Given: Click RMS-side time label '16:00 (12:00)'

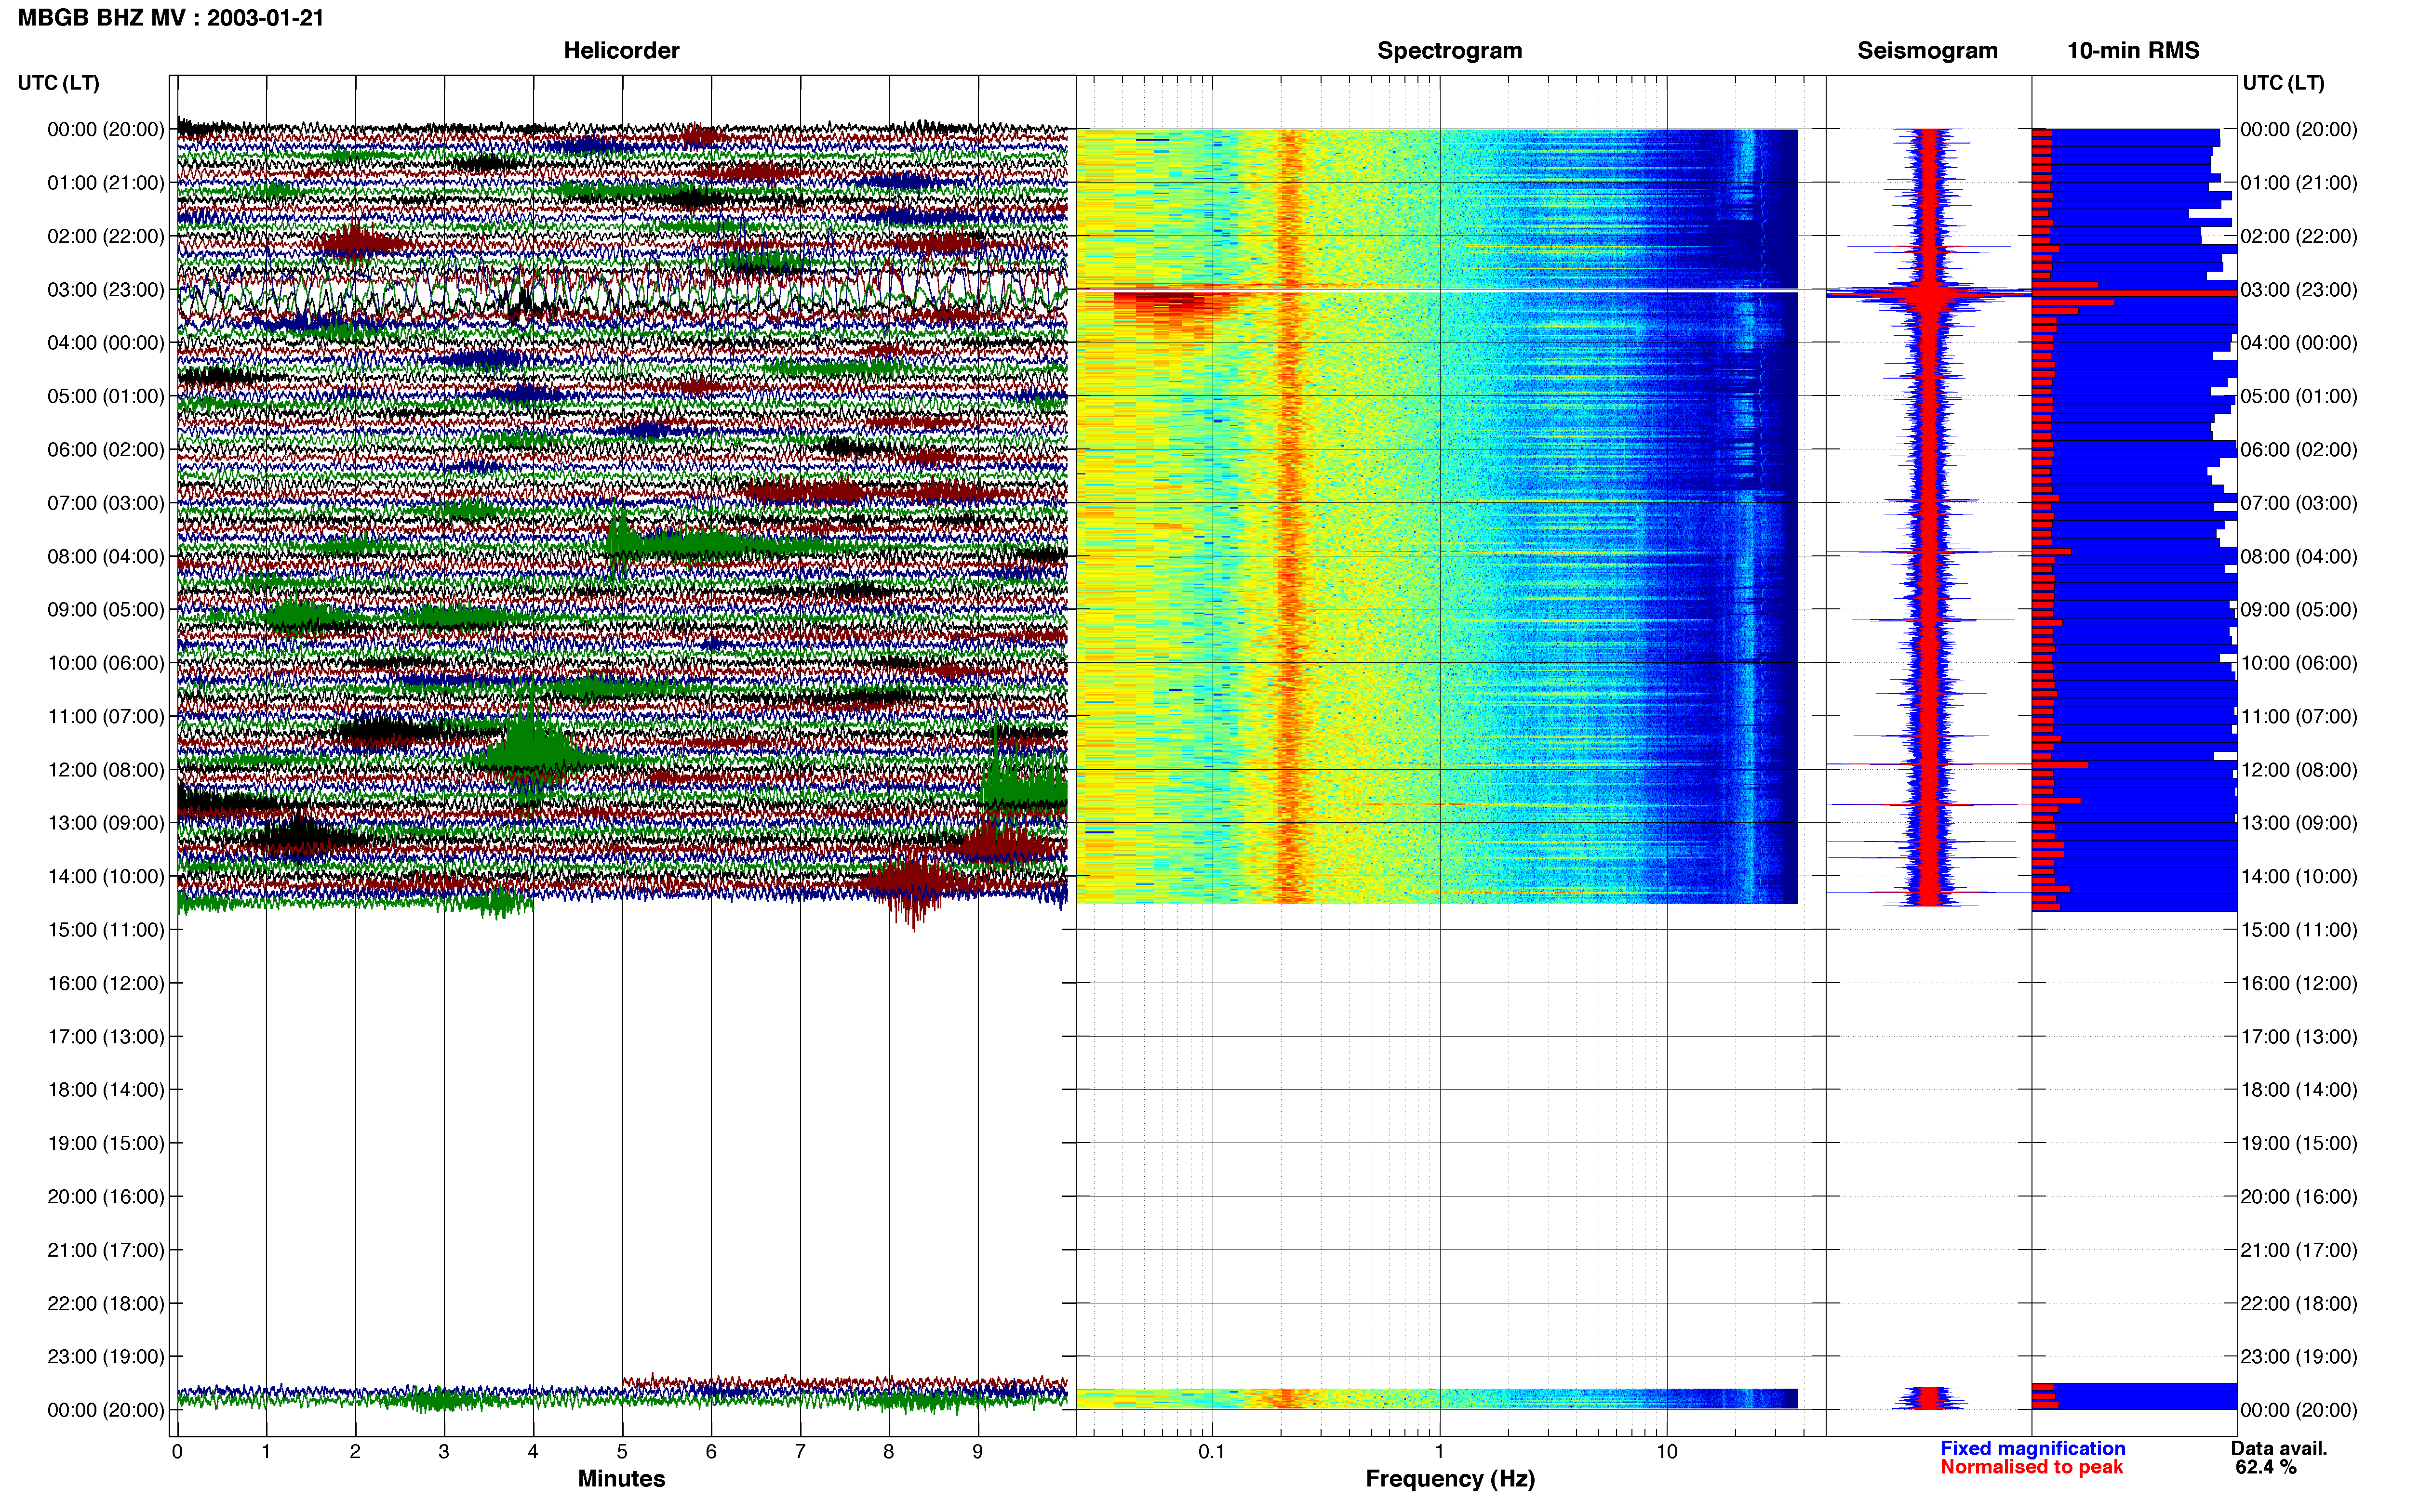Looking at the screenshot, I should (x=2299, y=983).
